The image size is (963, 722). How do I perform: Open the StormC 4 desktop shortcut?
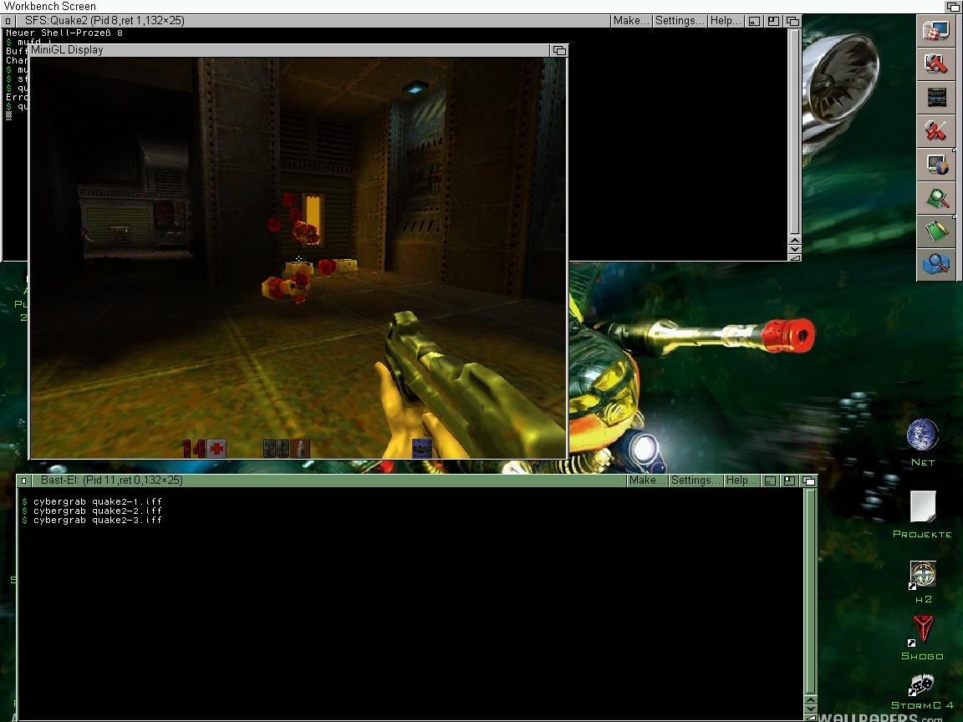[x=922, y=685]
